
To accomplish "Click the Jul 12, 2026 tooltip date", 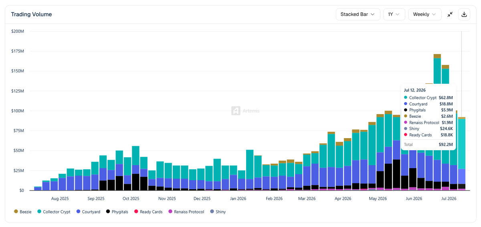I will pyautogui.click(x=415, y=90).
